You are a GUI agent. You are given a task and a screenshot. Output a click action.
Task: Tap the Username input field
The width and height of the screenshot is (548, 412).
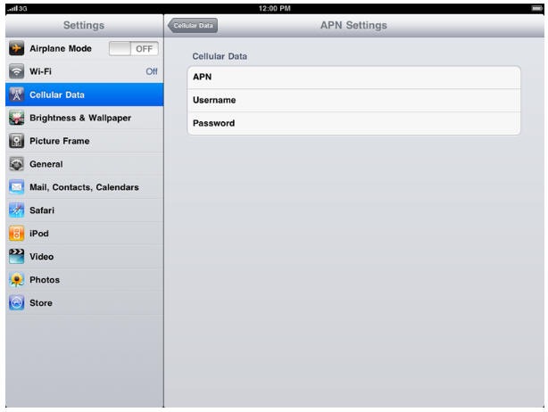(354, 100)
